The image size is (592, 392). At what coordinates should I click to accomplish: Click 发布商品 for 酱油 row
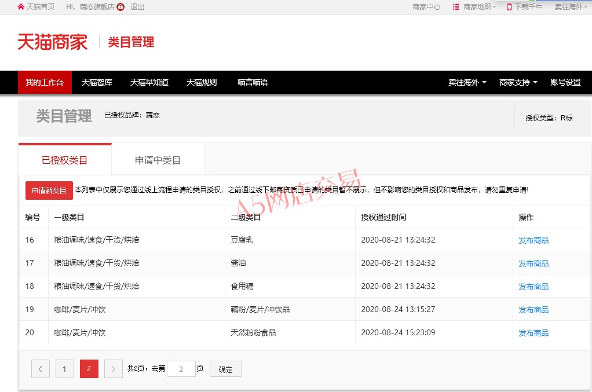(x=533, y=263)
